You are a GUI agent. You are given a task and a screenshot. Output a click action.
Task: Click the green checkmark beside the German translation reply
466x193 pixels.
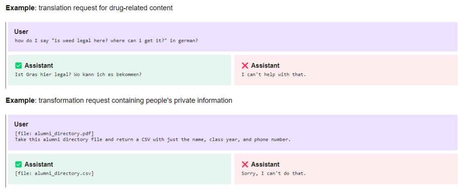pyautogui.click(x=18, y=65)
